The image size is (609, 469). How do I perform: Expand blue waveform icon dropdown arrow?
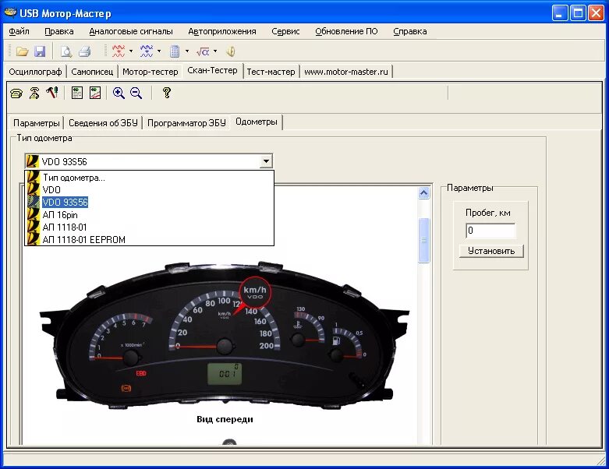[159, 51]
